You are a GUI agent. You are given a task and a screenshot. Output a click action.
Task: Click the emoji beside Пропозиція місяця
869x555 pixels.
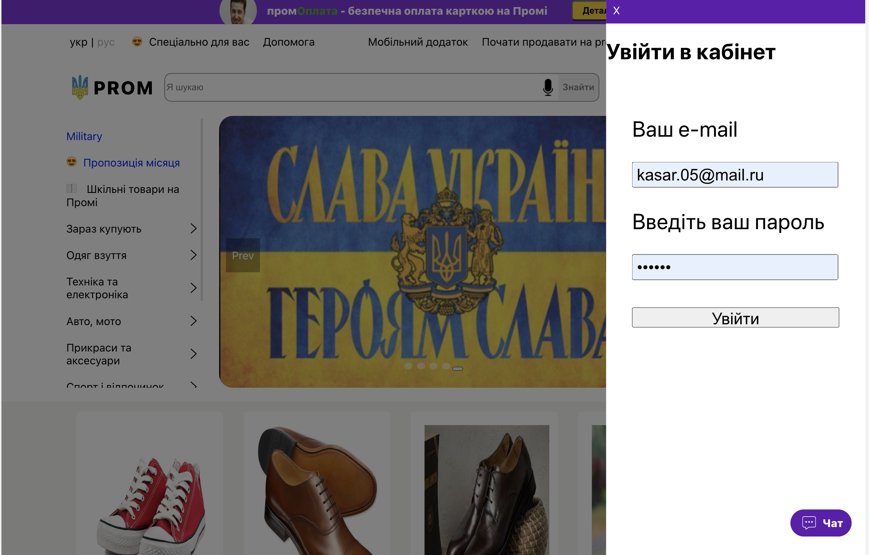click(71, 162)
